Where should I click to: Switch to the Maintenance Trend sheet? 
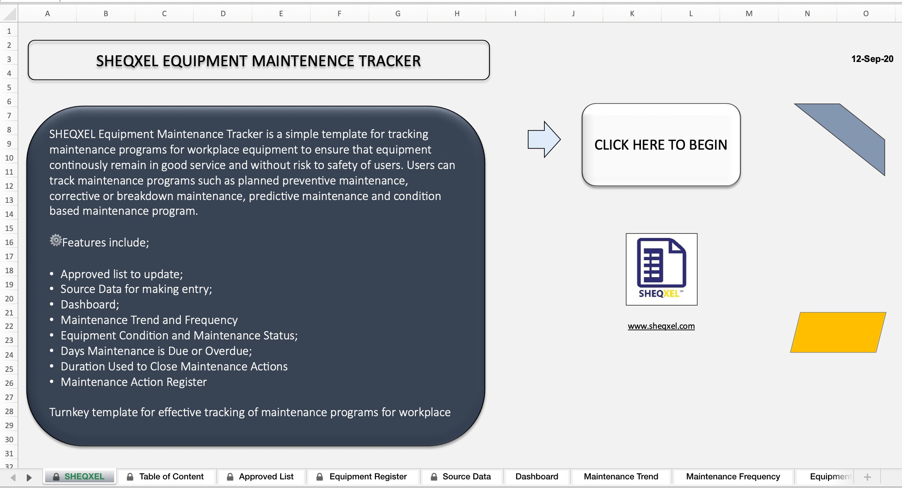point(620,476)
